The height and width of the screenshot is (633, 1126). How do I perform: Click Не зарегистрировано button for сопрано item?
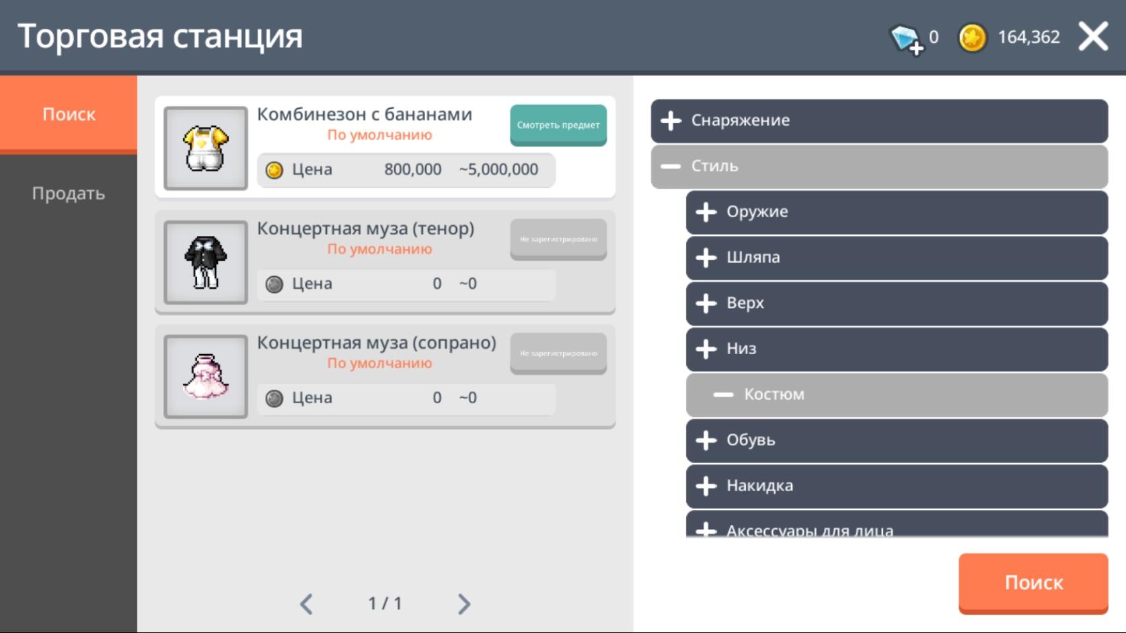point(558,353)
